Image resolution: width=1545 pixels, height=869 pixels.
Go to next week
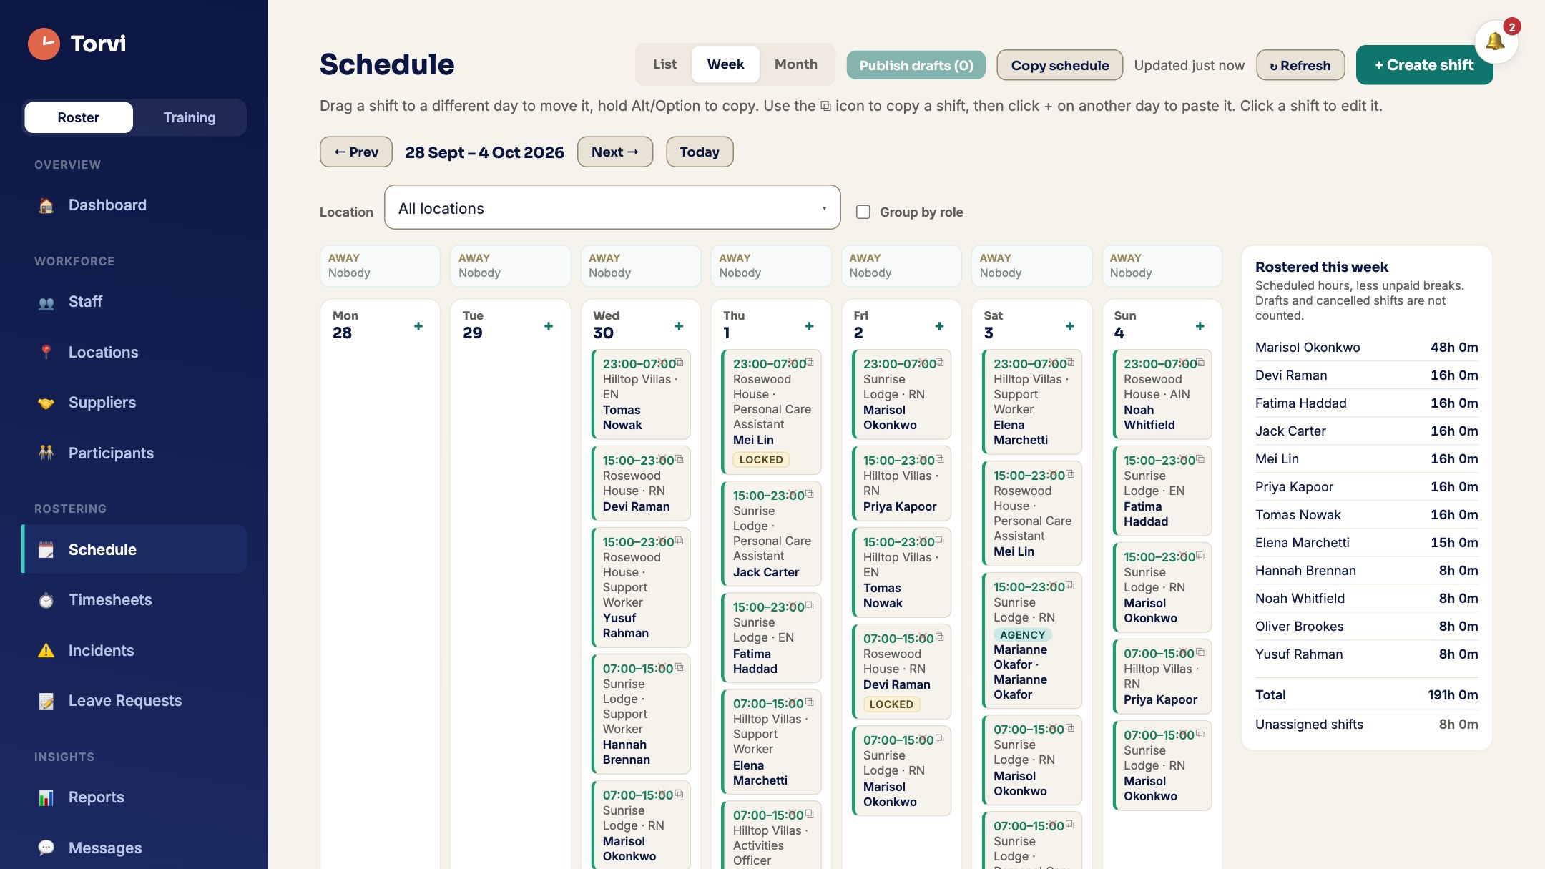tap(615, 152)
